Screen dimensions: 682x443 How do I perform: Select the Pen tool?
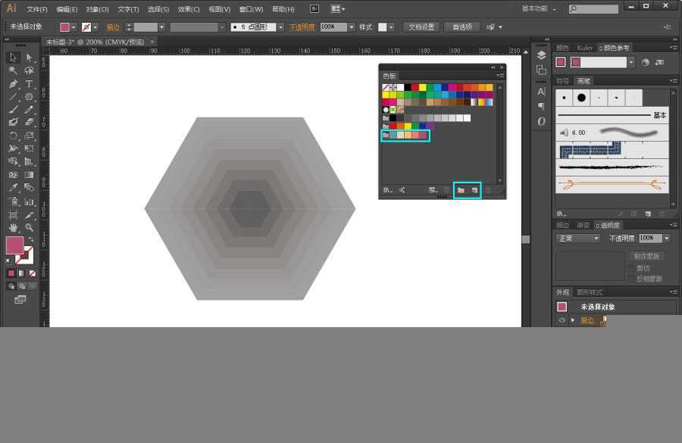click(x=13, y=84)
